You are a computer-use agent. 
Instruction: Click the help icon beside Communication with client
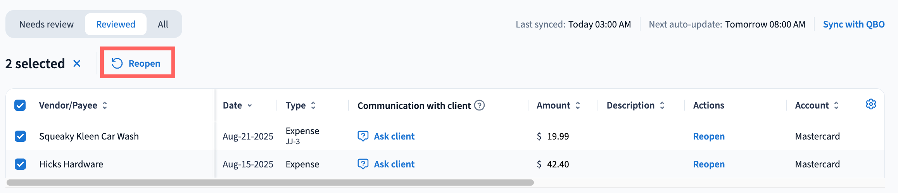coord(480,105)
